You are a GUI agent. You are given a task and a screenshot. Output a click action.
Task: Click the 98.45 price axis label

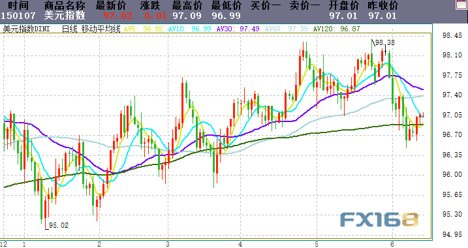[452, 35]
